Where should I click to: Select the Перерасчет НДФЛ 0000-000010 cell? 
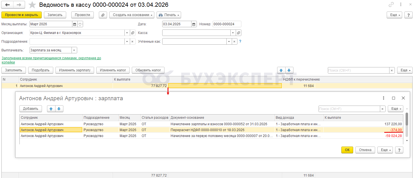pyautogui.click(x=222, y=130)
